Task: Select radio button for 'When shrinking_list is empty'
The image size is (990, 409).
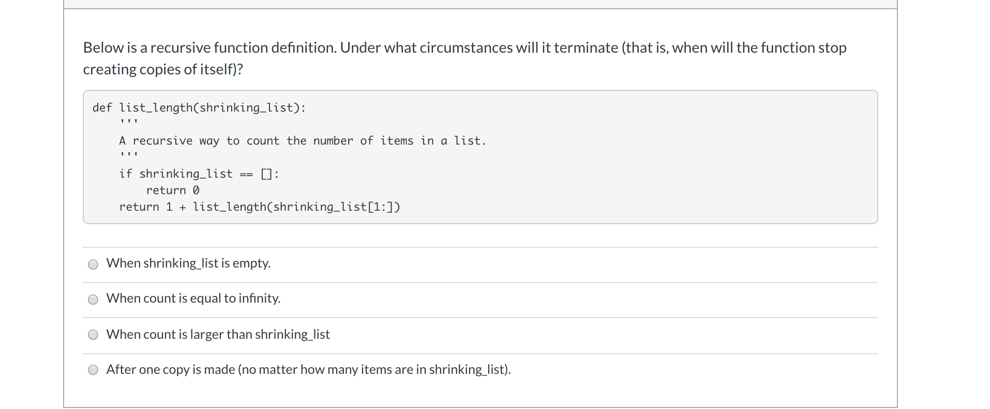Action: pos(93,264)
